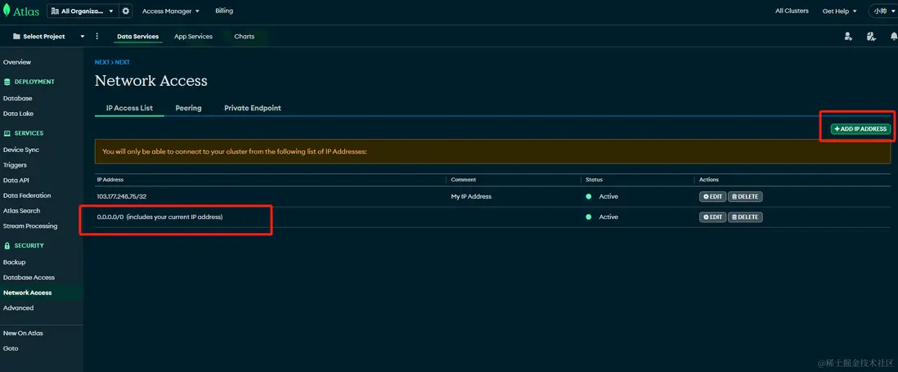Expand the Get Help menu
898x372 pixels.
pyautogui.click(x=840, y=11)
